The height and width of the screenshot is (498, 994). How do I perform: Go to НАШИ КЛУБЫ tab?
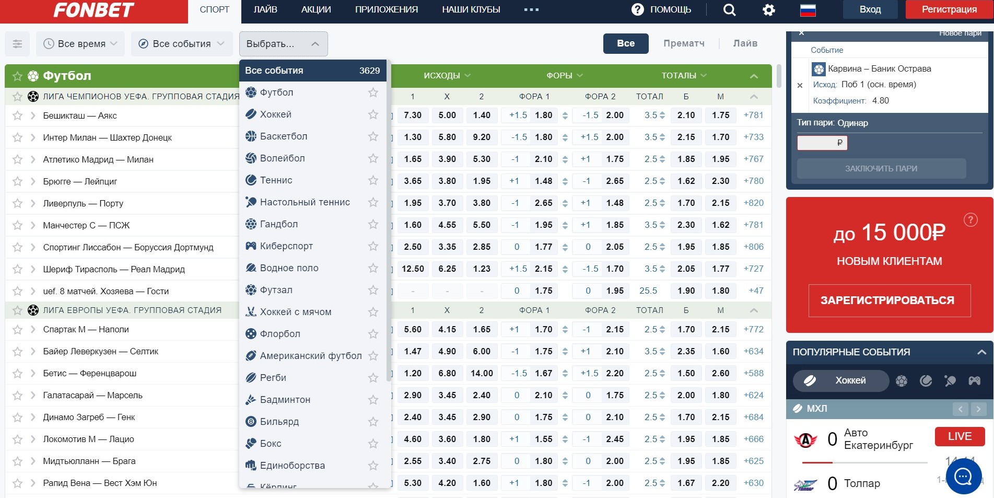click(471, 9)
